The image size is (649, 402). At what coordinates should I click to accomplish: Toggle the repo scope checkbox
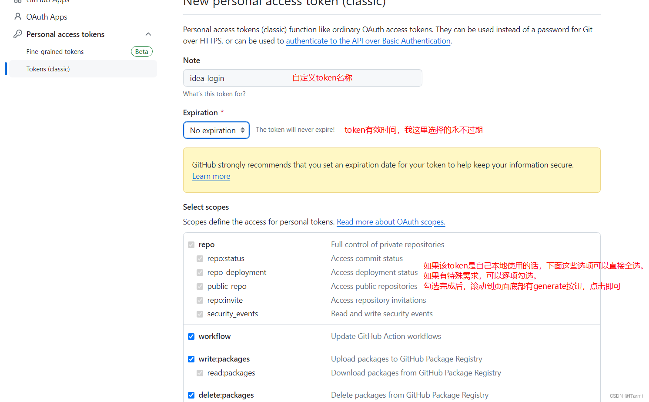[x=191, y=245]
